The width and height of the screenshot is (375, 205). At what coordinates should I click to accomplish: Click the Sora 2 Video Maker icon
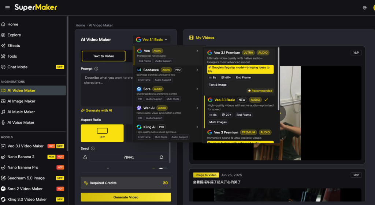[x=3, y=189]
